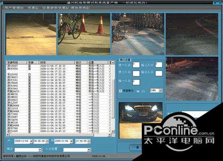Select the bicycle and traffic cones camera view
Image resolution: width=223 pixels, height=161 pixels.
pyautogui.click(x=84, y=34)
